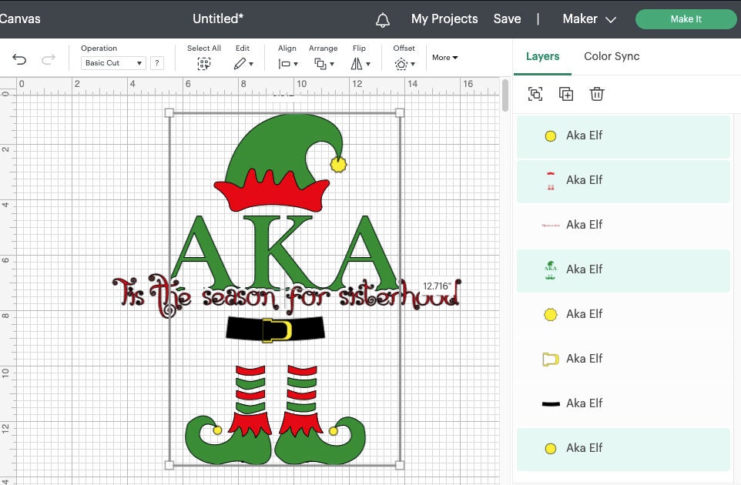741x485 pixels.
Task: Click the Flip tool icon
Action: [358, 62]
